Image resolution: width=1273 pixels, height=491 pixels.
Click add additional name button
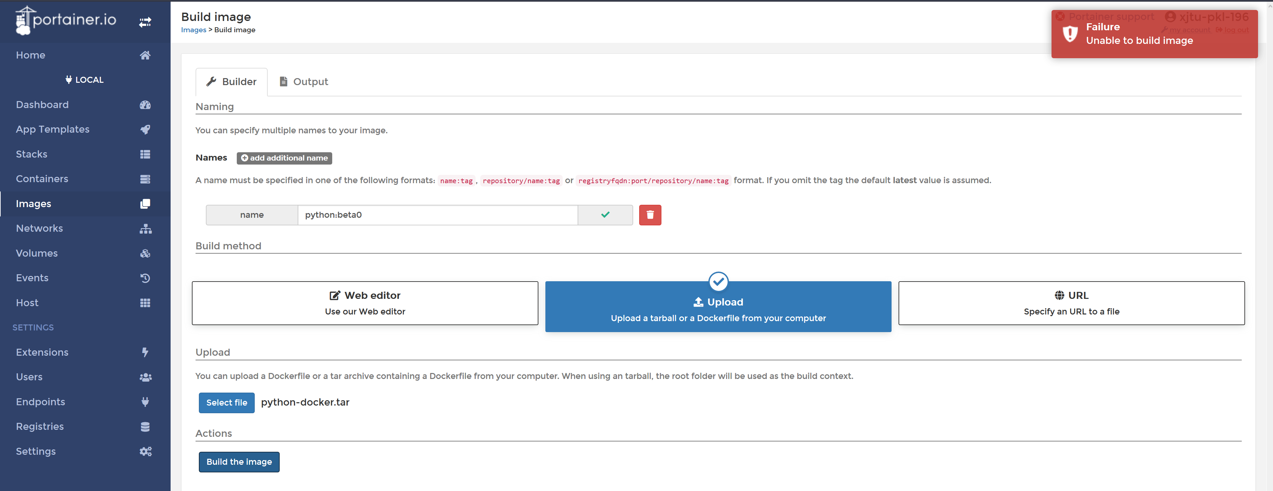pyautogui.click(x=284, y=158)
